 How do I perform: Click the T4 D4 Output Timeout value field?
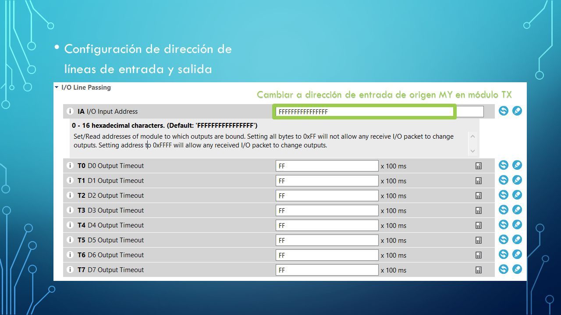[x=327, y=225]
